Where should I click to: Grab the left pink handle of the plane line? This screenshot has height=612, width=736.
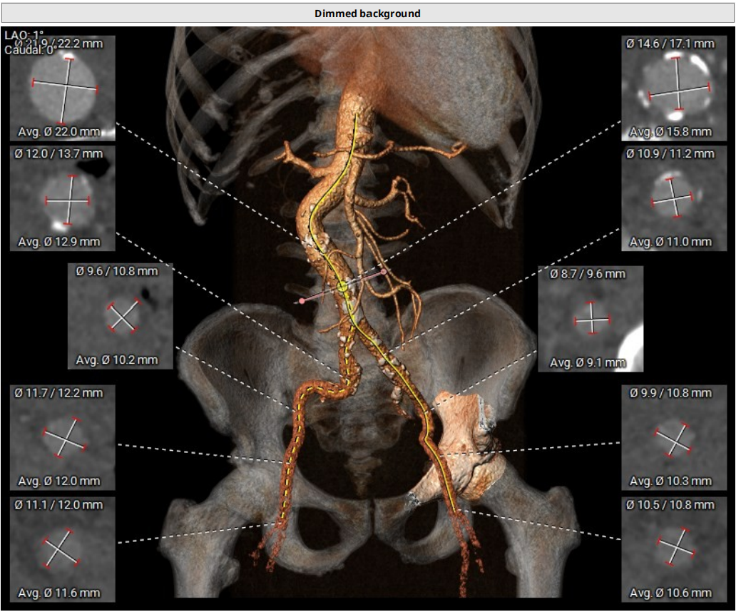pyautogui.click(x=302, y=302)
